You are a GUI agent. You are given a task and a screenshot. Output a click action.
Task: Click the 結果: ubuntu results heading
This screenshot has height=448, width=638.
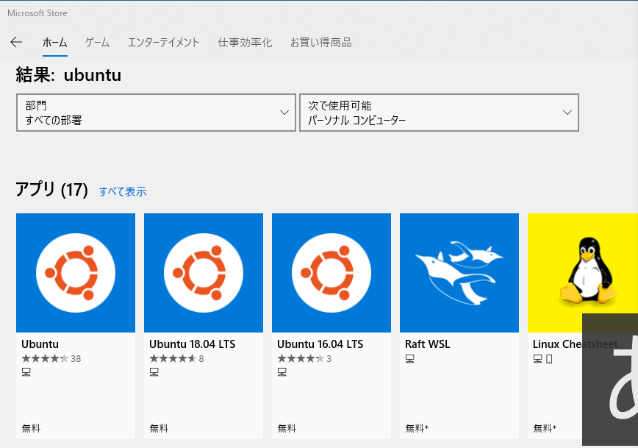click(68, 75)
